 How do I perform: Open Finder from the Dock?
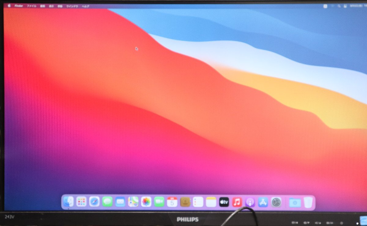69,202
